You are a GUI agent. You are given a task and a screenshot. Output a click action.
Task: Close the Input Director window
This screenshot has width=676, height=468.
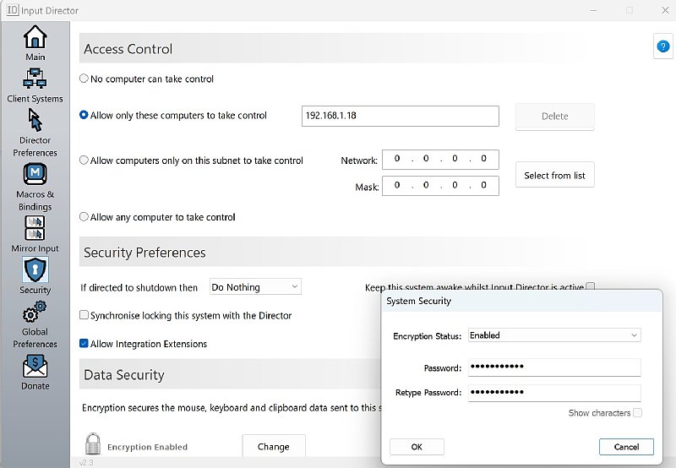[665, 10]
